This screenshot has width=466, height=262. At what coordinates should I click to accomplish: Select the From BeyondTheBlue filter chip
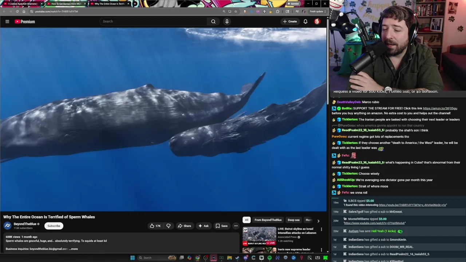pos(268,220)
